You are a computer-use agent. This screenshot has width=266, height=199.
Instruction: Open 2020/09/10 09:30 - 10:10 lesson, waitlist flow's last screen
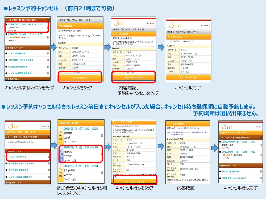click(x=240, y=145)
